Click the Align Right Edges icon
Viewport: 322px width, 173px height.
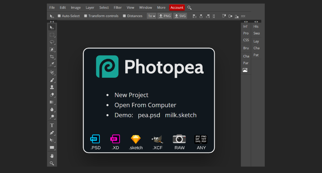[x=208, y=16]
